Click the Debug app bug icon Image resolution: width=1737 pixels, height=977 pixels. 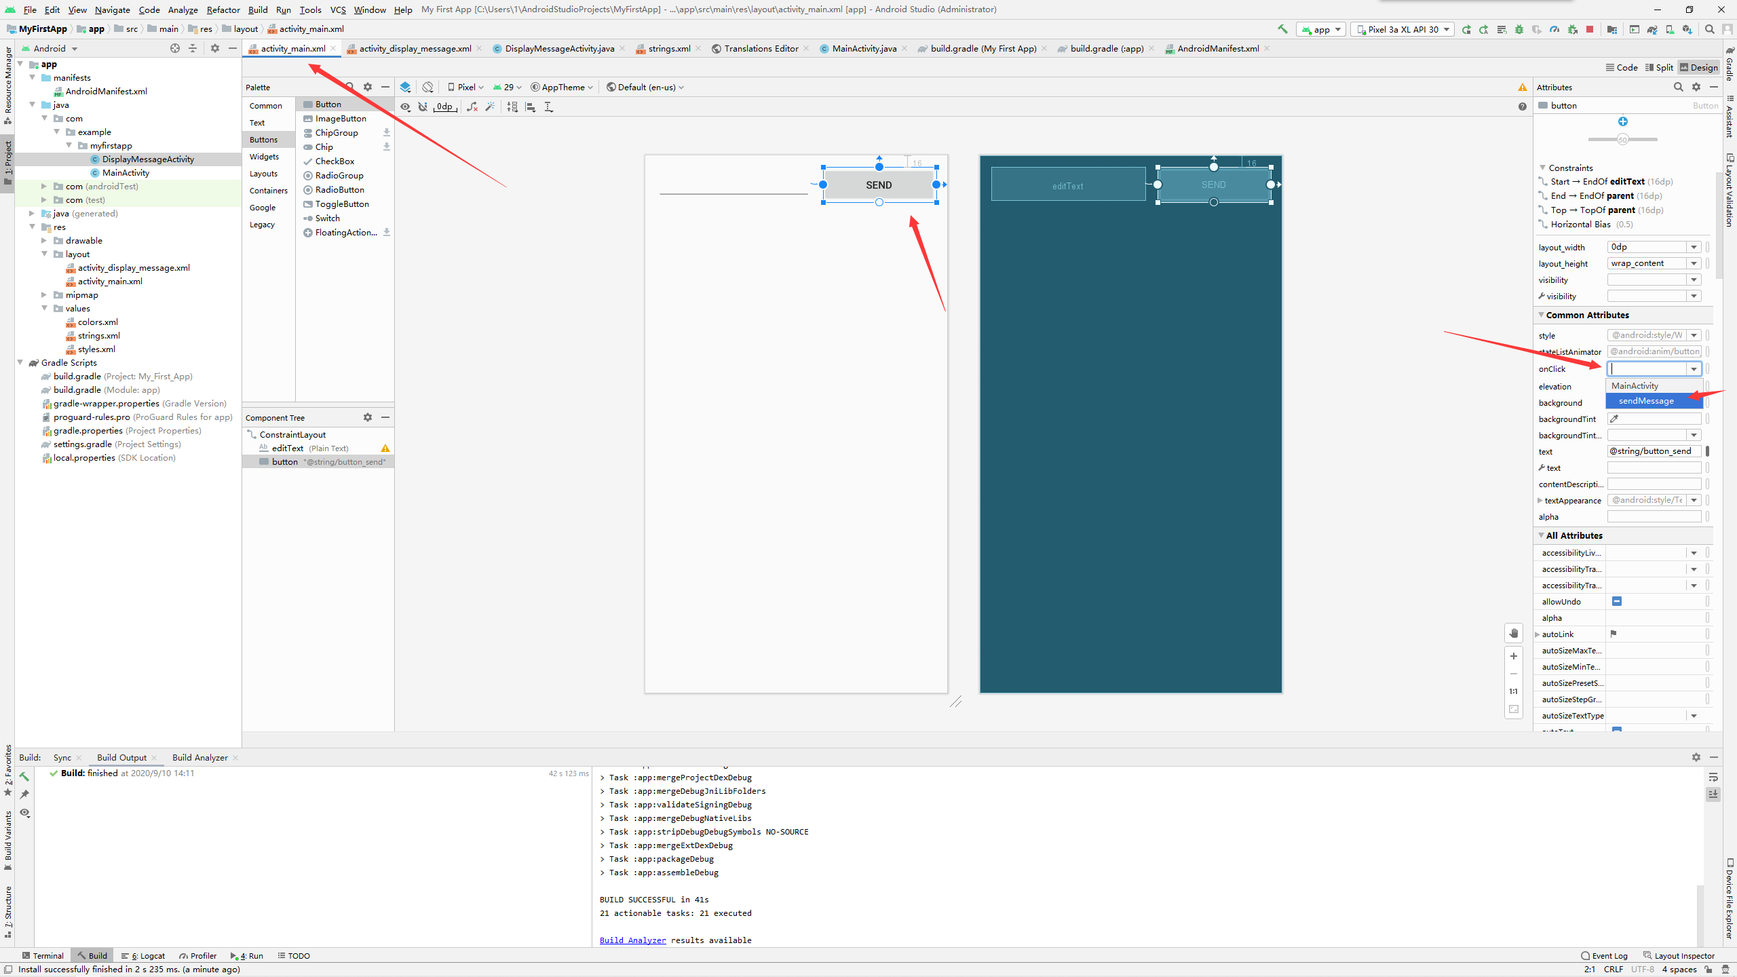coord(1519,29)
